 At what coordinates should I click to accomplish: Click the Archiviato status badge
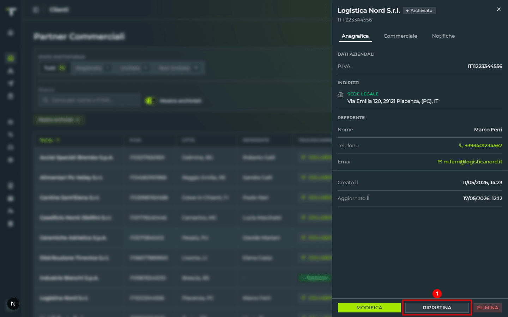click(419, 11)
